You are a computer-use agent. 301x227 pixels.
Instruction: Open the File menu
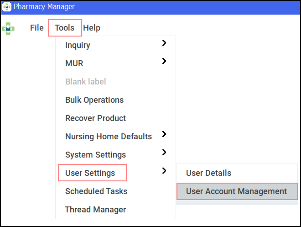[36, 28]
